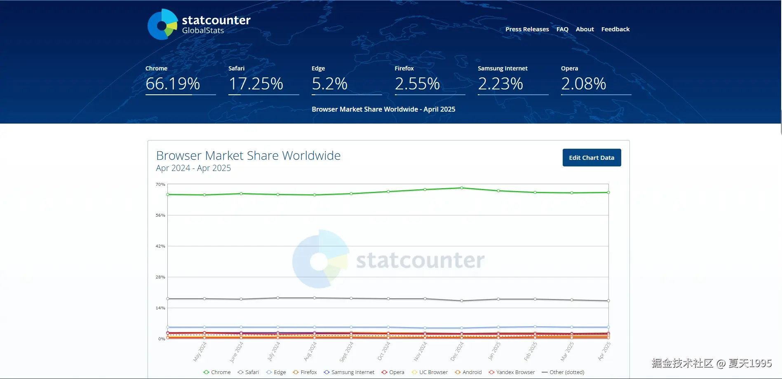The height and width of the screenshot is (379, 782).
Task: Click the July 2024 x-axis label
Action: point(274,351)
